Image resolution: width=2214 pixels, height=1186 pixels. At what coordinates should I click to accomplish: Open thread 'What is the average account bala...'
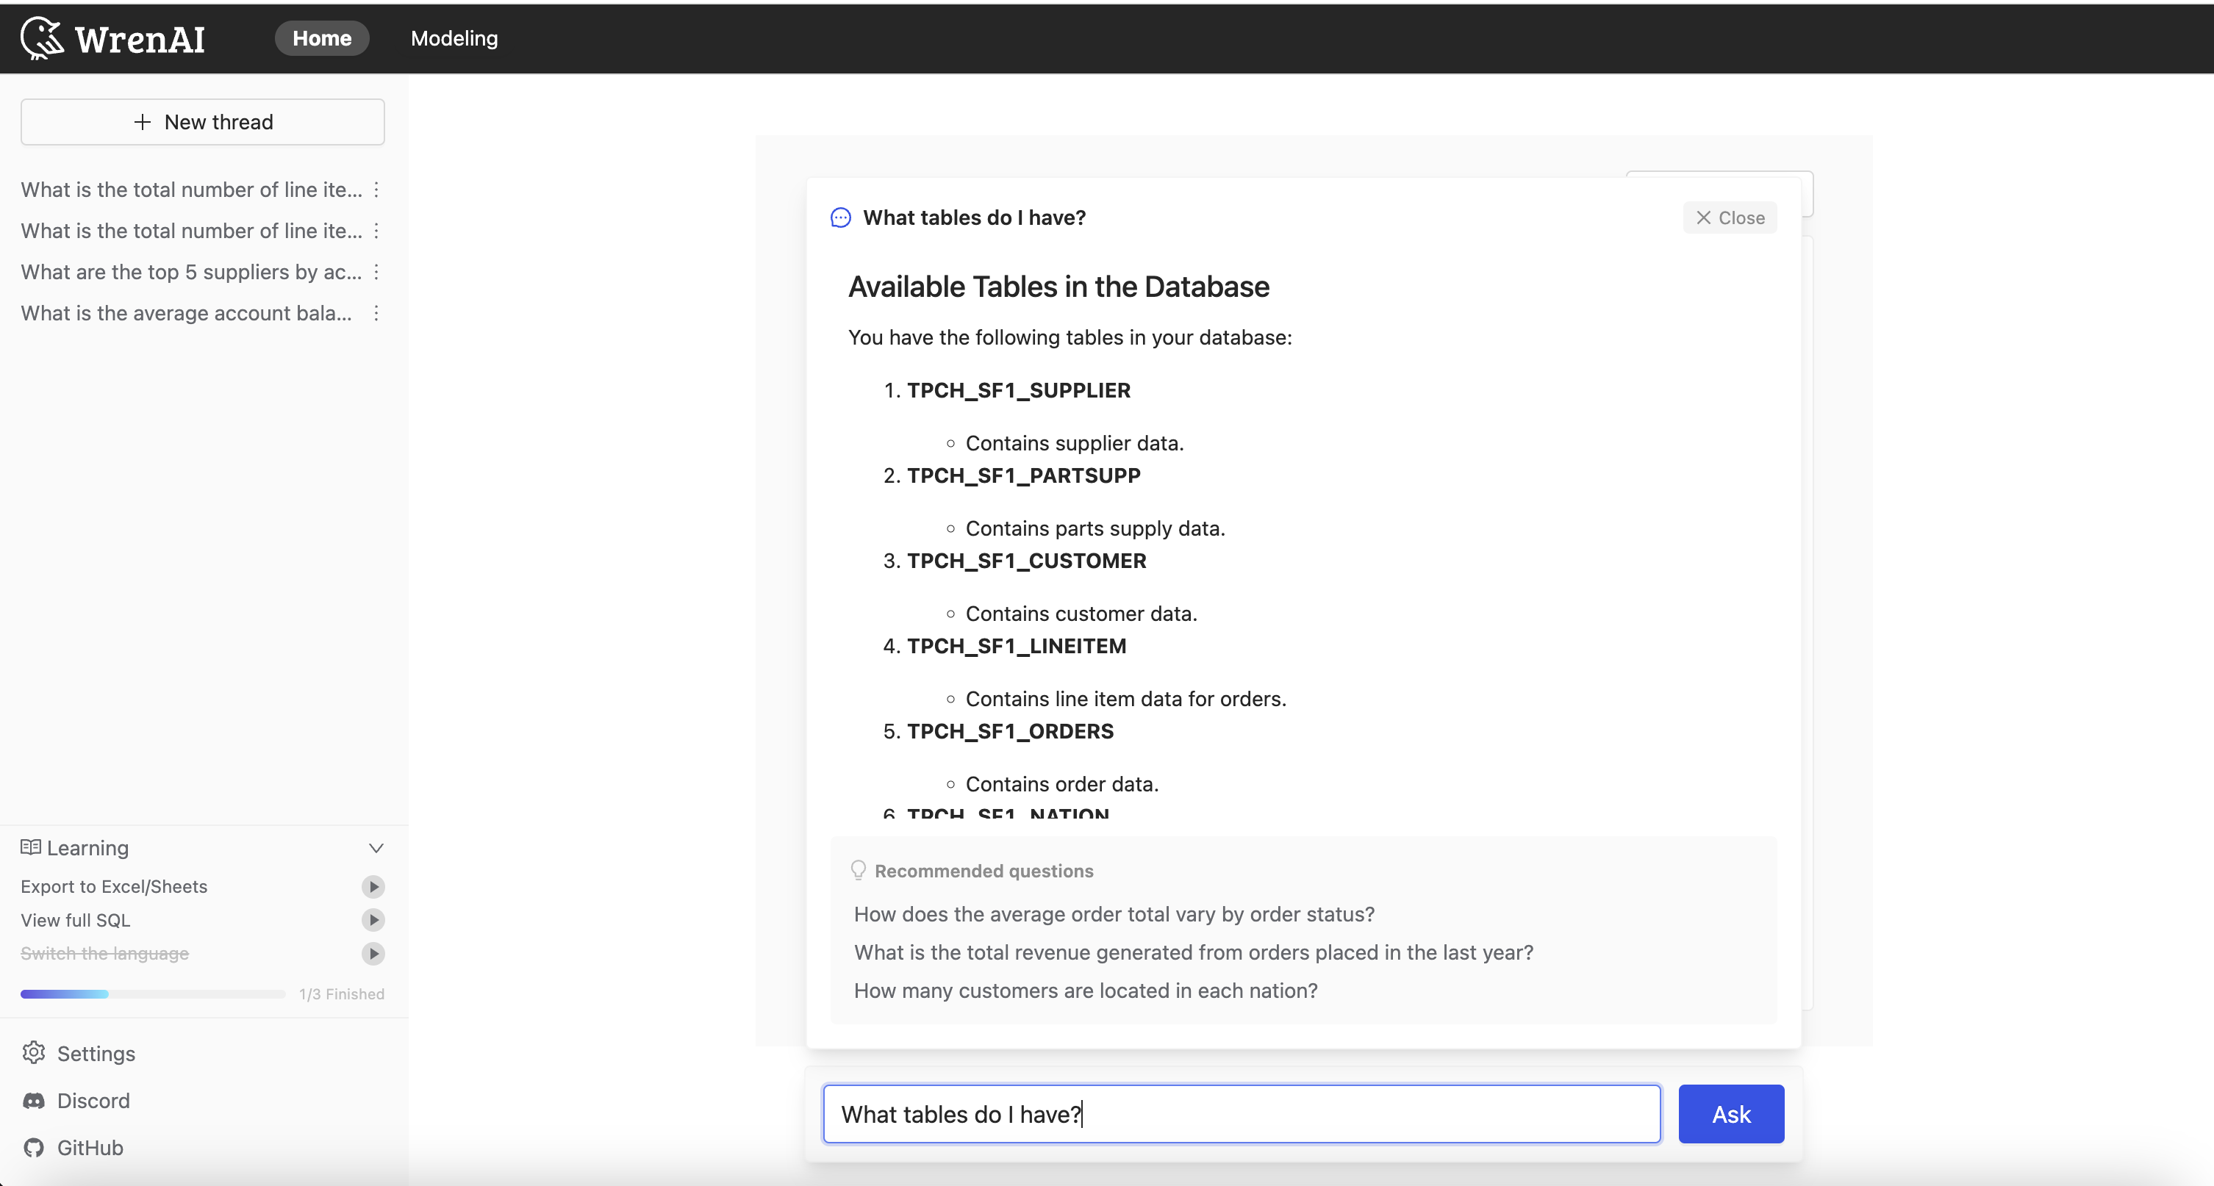(x=187, y=313)
